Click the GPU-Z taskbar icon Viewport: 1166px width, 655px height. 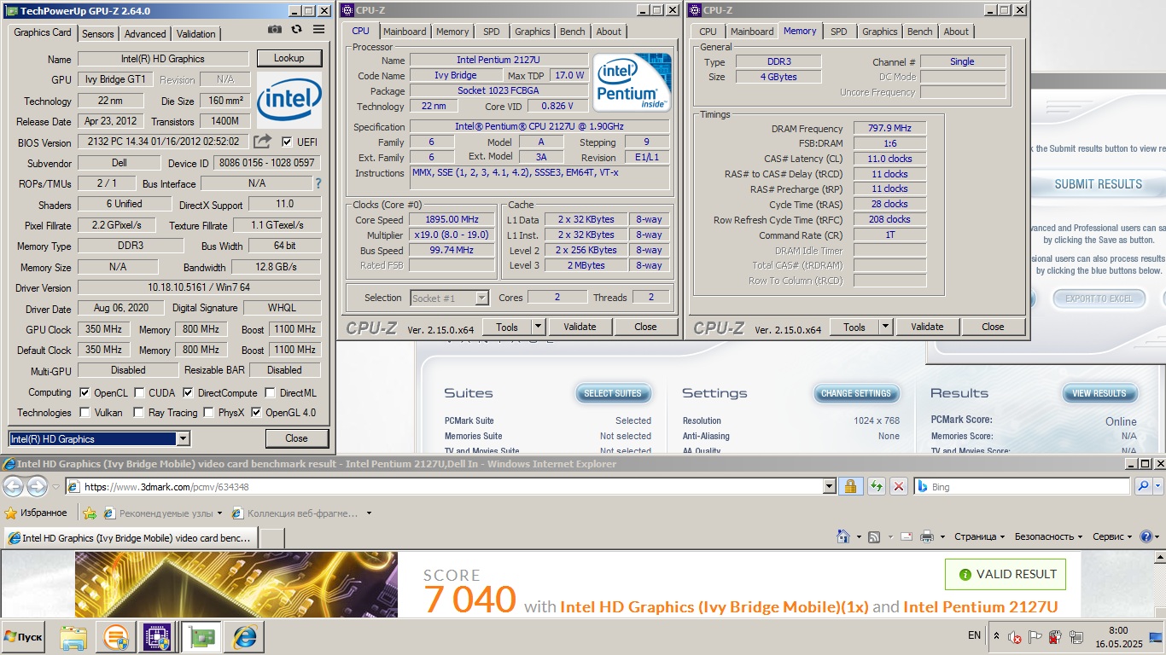click(x=201, y=636)
